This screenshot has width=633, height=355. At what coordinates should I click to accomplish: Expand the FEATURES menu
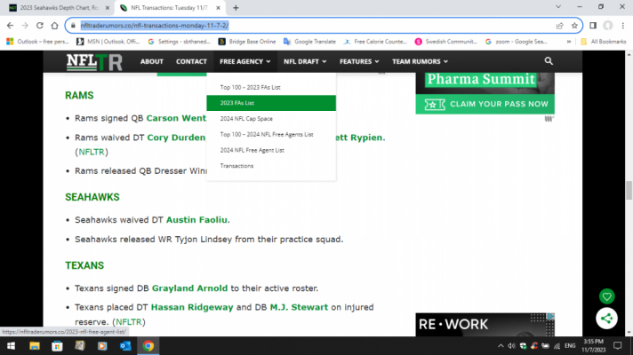pos(359,61)
